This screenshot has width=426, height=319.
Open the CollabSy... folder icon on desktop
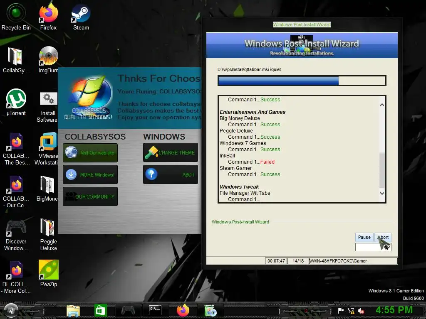click(x=16, y=60)
